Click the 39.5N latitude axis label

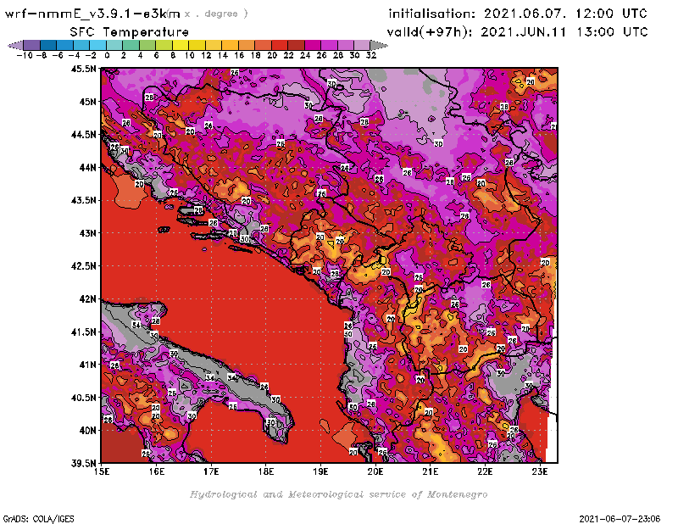click(x=83, y=463)
